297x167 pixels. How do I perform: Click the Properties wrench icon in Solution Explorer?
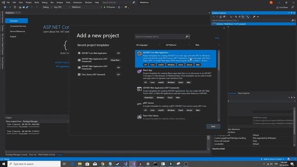254,17
